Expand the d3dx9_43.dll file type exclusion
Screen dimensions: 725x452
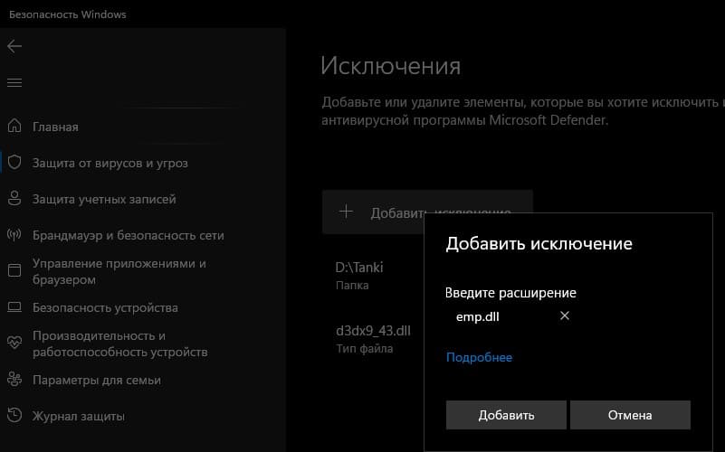pyautogui.click(x=373, y=338)
